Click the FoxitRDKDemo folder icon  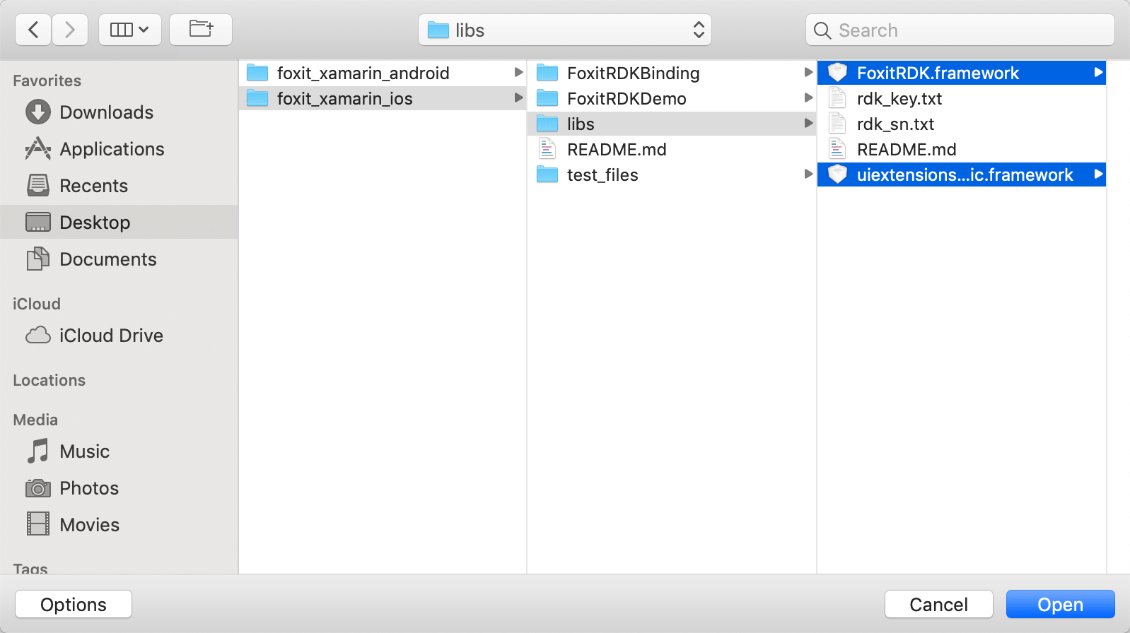547,98
